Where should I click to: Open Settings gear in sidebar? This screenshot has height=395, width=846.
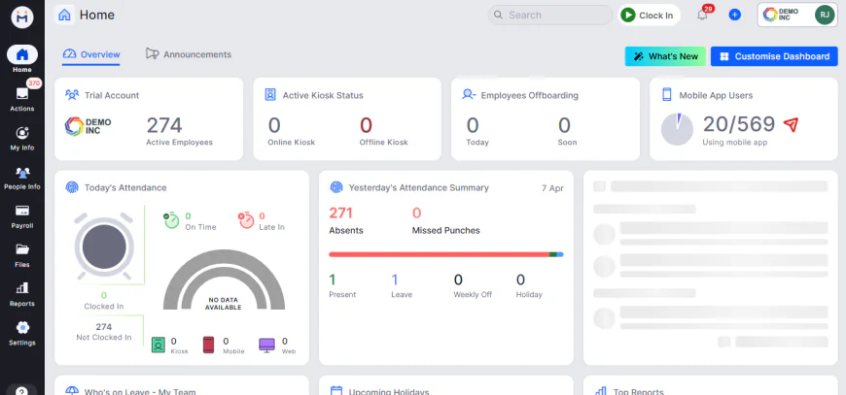[x=21, y=328]
